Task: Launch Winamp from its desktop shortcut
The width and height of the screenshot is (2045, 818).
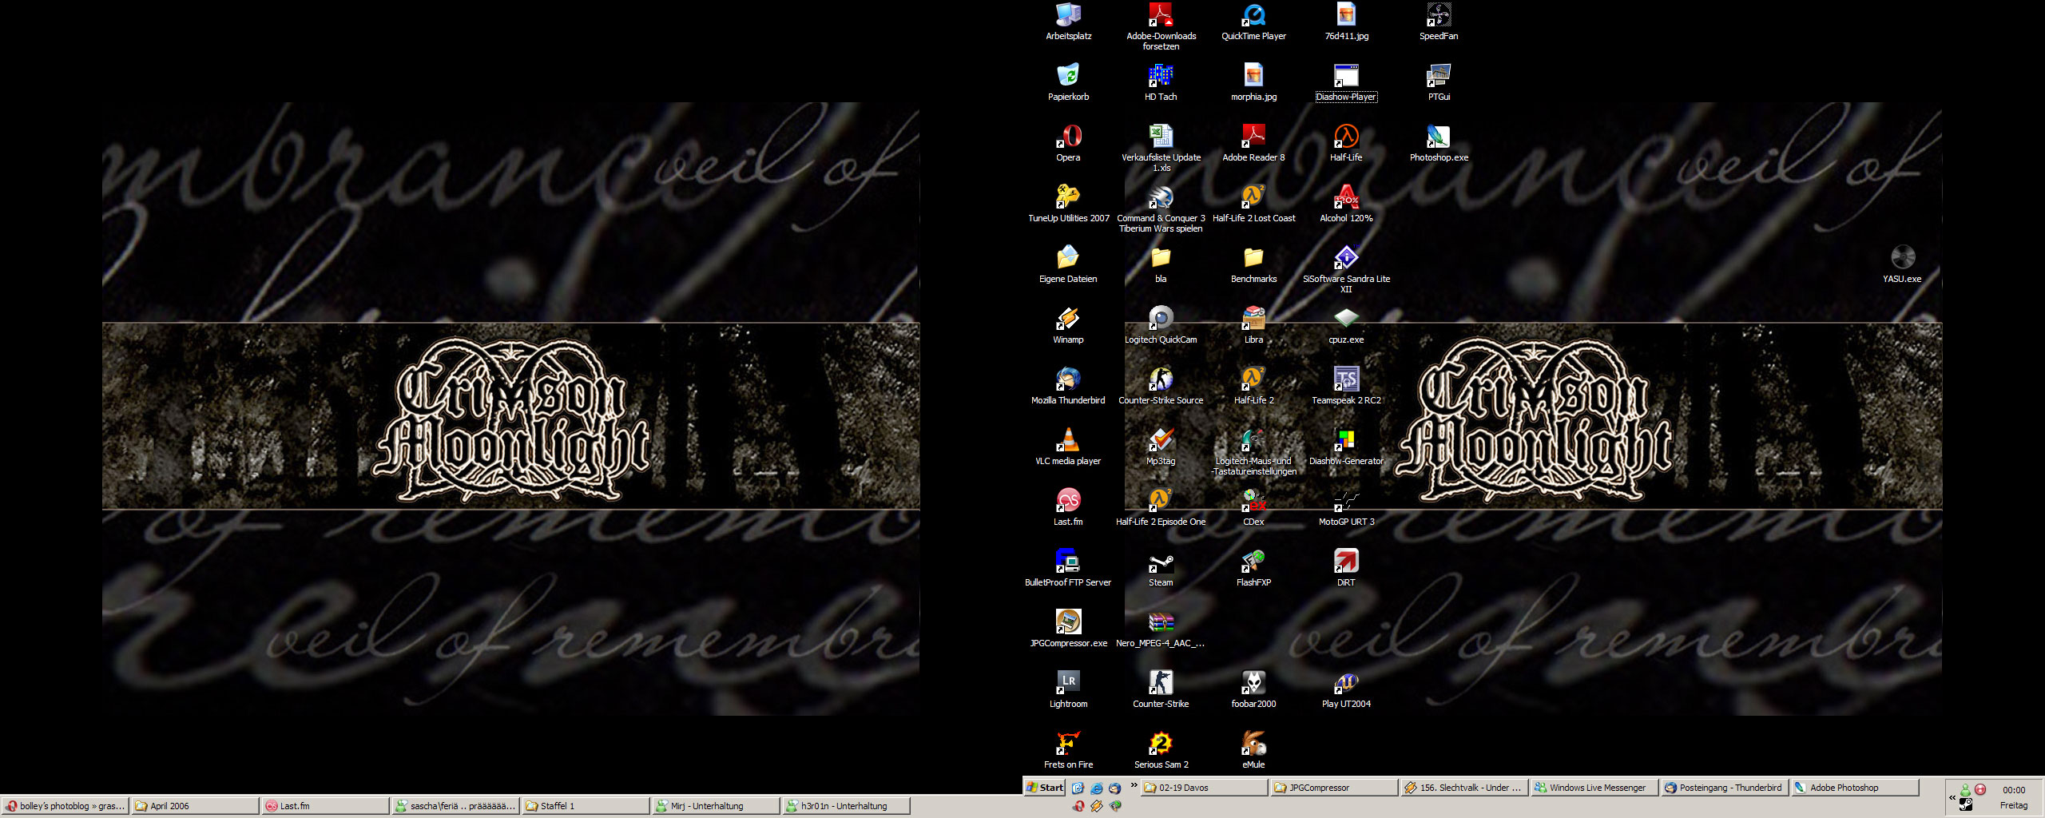Action: click(x=1068, y=320)
